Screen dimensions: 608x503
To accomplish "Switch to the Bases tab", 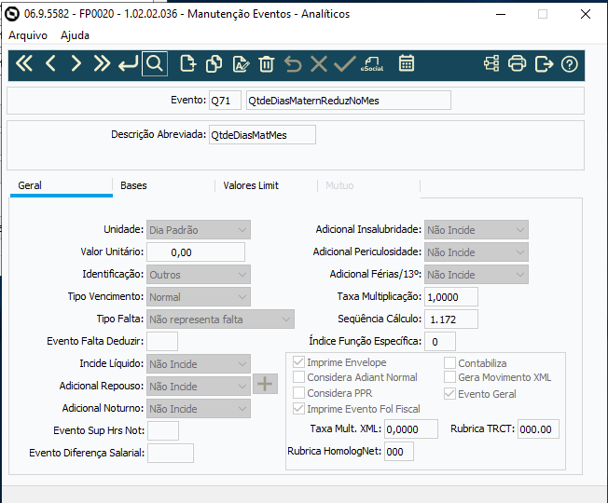I will pyautogui.click(x=133, y=185).
